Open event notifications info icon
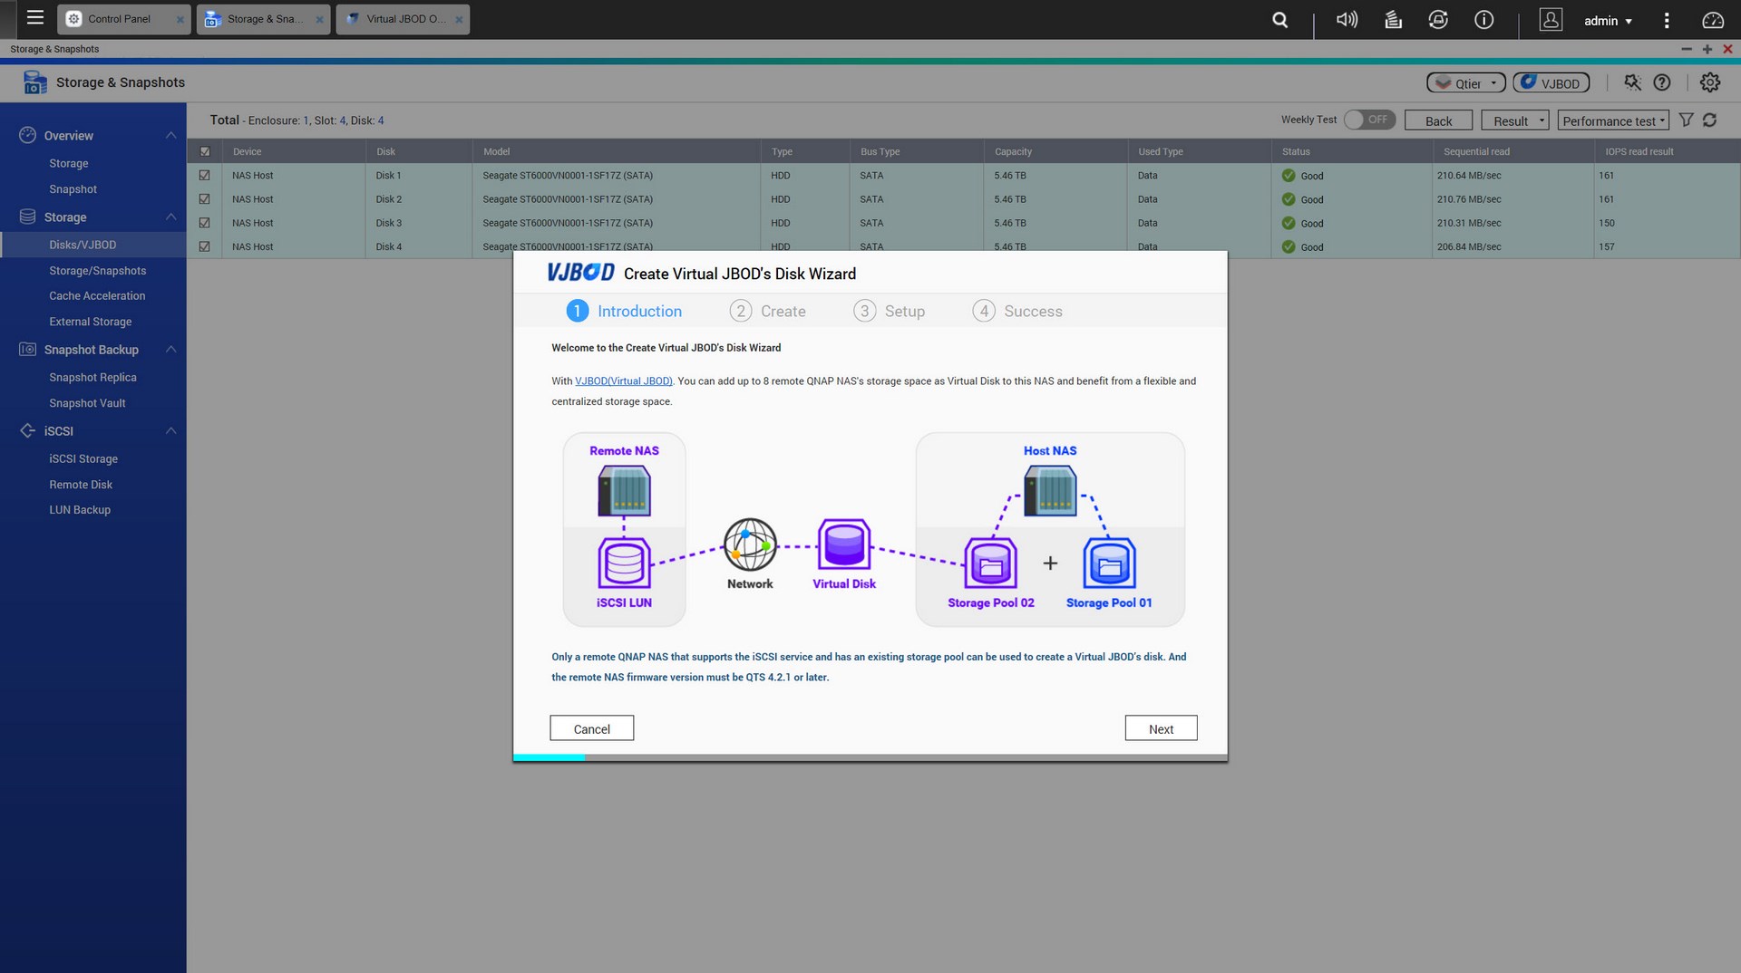 click(1483, 19)
